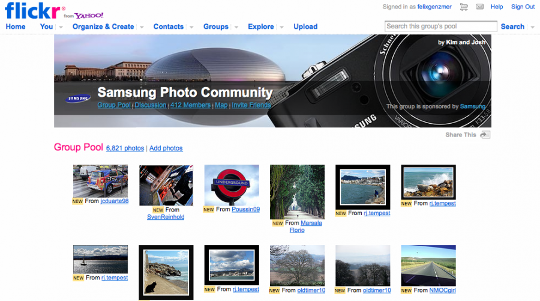Open Poussin09 user link
Screen dimensions: 540x301
point(246,209)
